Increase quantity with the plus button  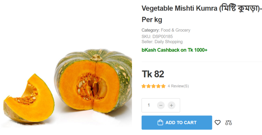tap(172, 105)
